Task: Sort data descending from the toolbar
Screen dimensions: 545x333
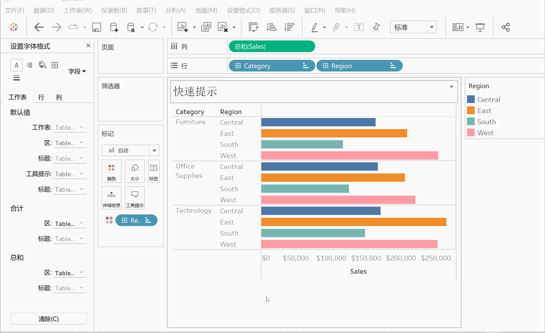Action: [289, 27]
